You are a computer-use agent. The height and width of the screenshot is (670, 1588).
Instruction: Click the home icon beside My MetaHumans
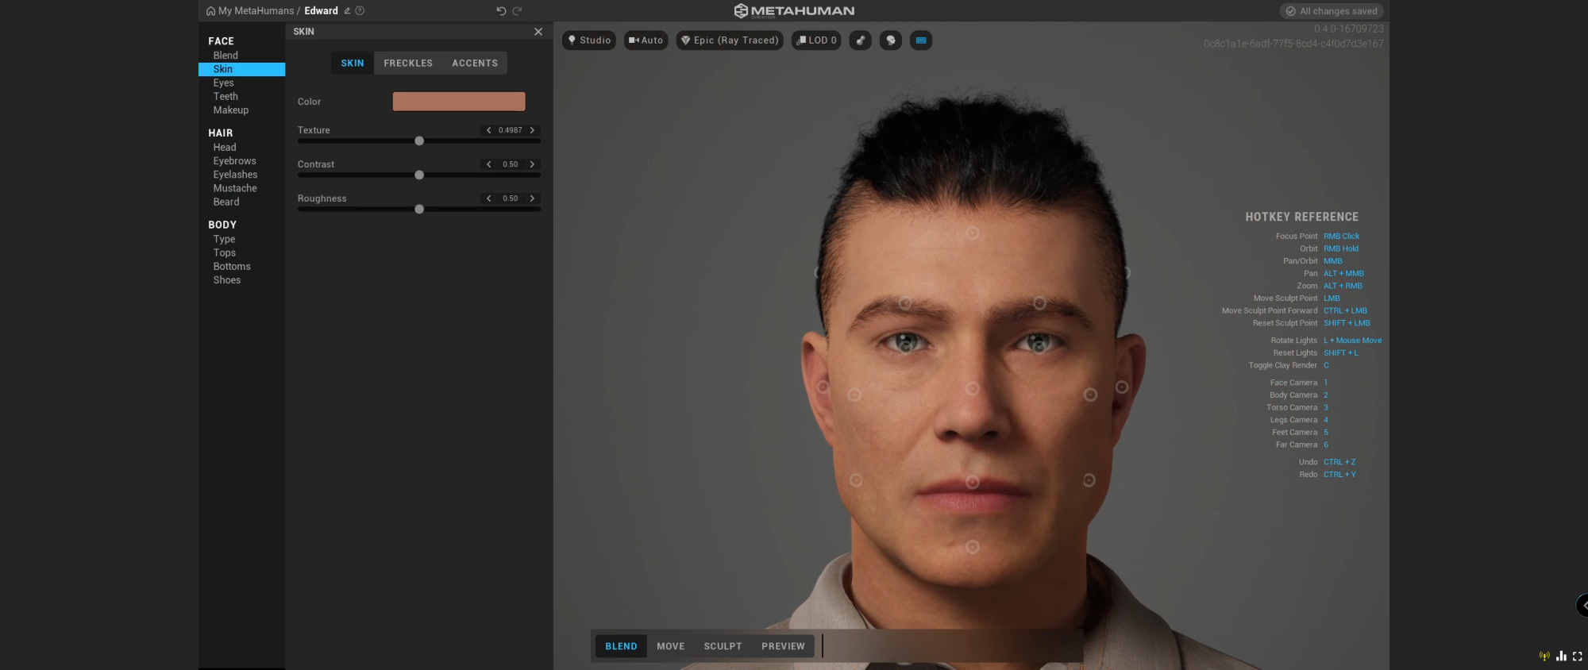210,11
